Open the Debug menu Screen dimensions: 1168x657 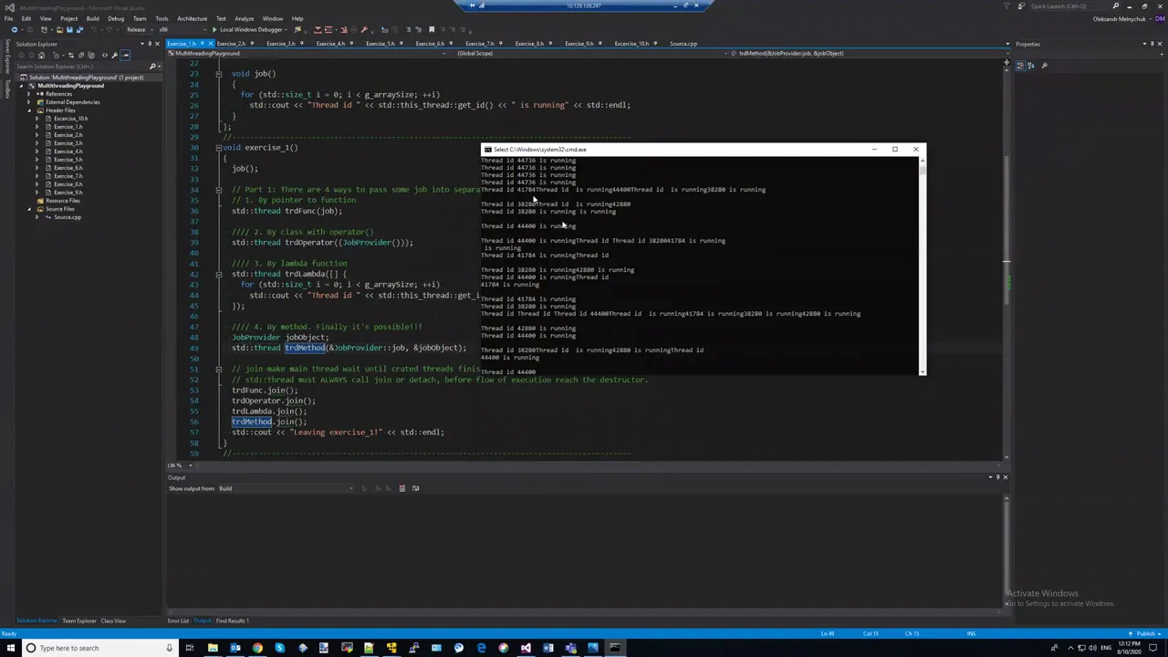(116, 18)
